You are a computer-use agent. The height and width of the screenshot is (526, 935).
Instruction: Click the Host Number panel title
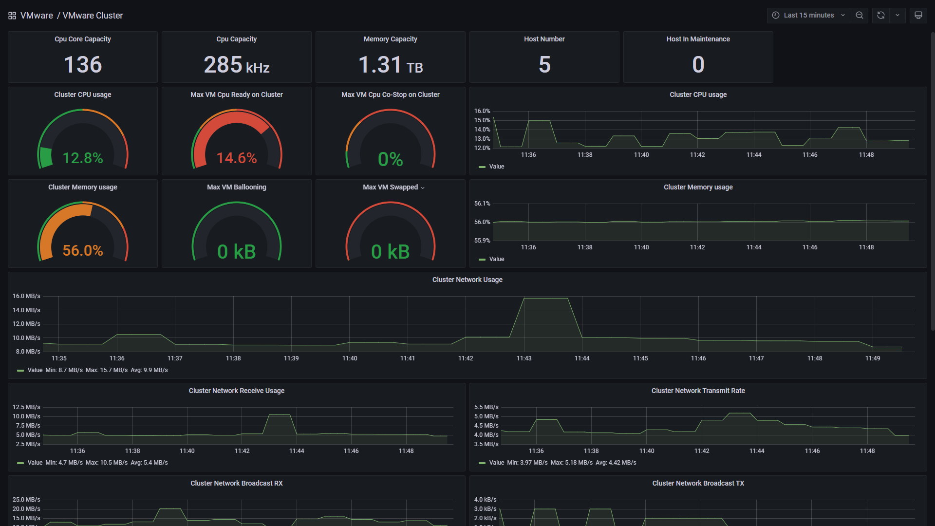tap(544, 39)
